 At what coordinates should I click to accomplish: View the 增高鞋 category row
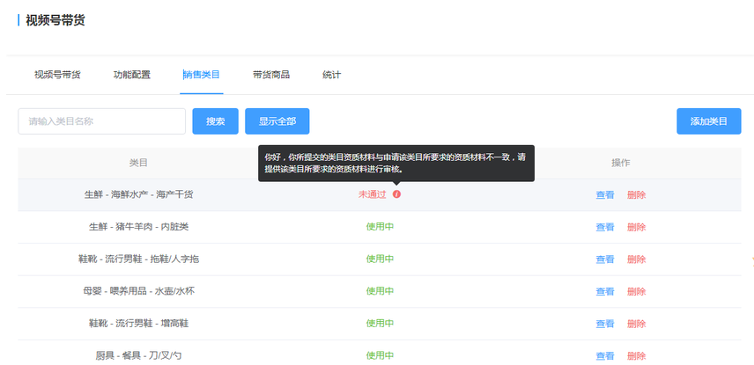click(605, 324)
